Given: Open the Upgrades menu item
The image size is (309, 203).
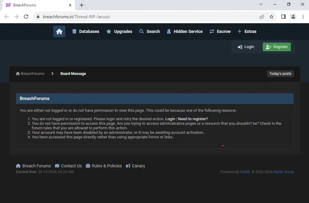Looking at the screenshot, I should 119,31.
